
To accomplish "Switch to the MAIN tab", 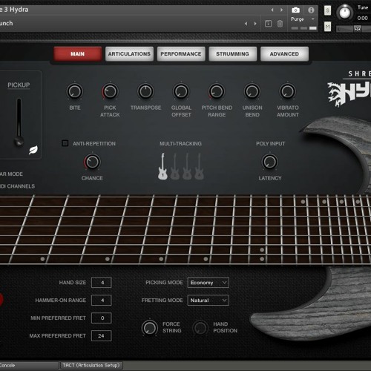I will (77, 54).
